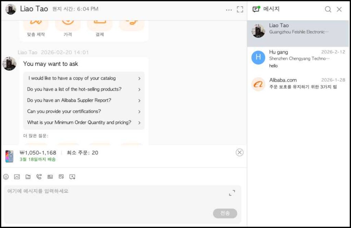Click the chevron beside Supplier Report question

[x=139, y=101]
